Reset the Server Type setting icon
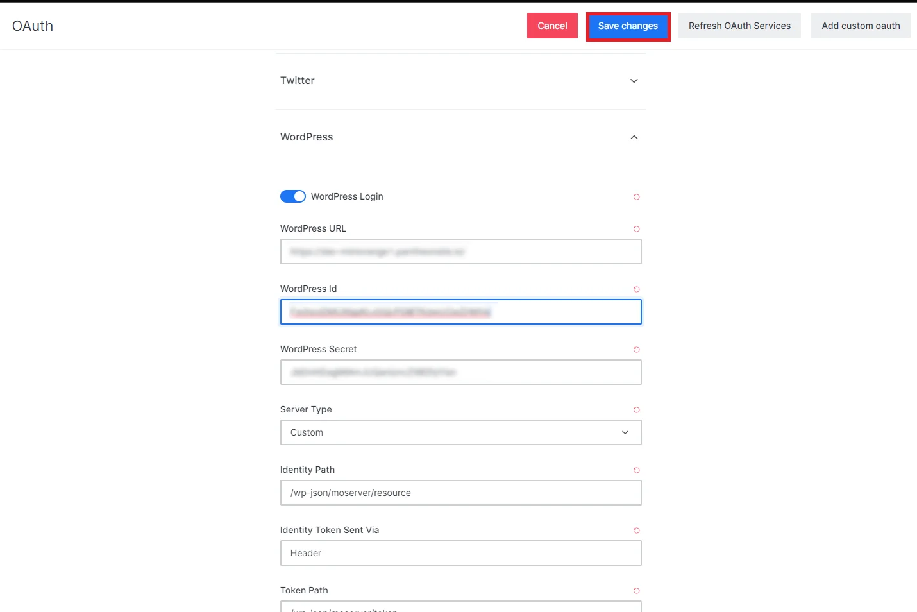Viewport: 917px width, 612px height. 637,410
